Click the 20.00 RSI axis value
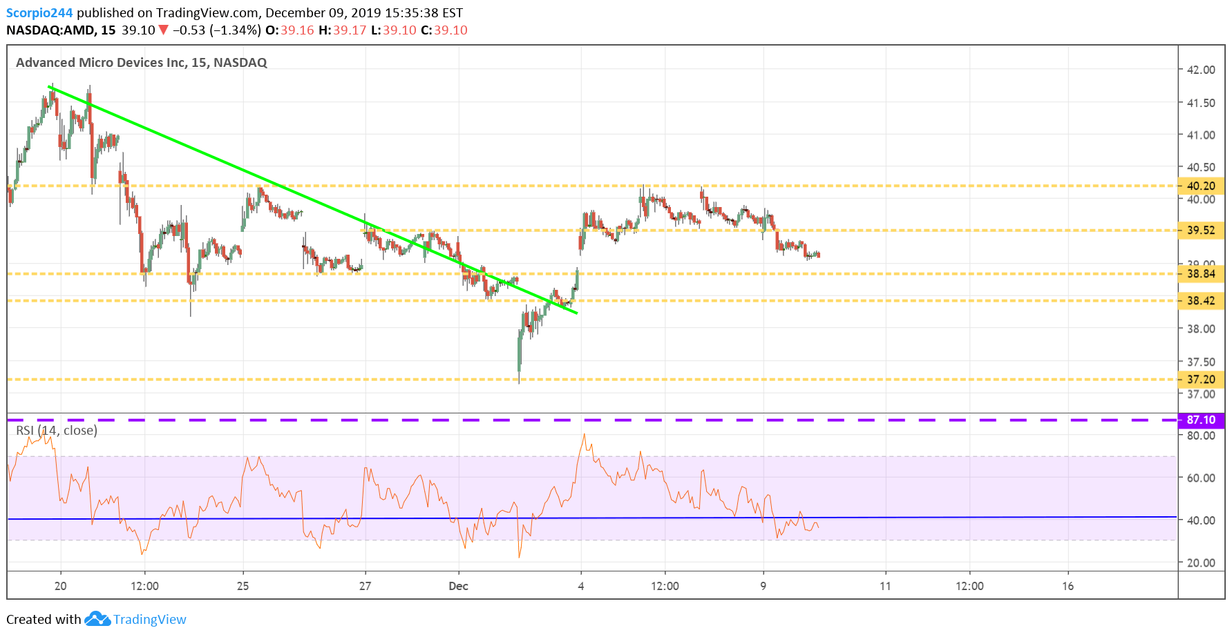The image size is (1232, 637). pyautogui.click(x=1201, y=563)
